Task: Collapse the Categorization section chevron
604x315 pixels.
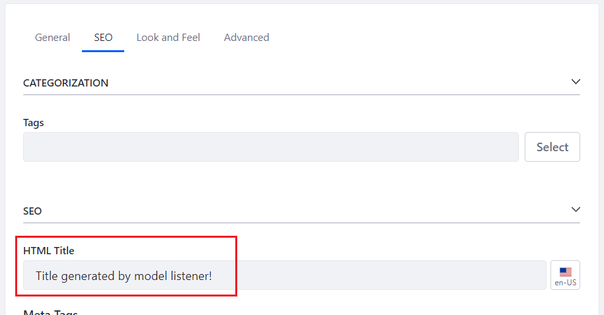Action: click(576, 82)
